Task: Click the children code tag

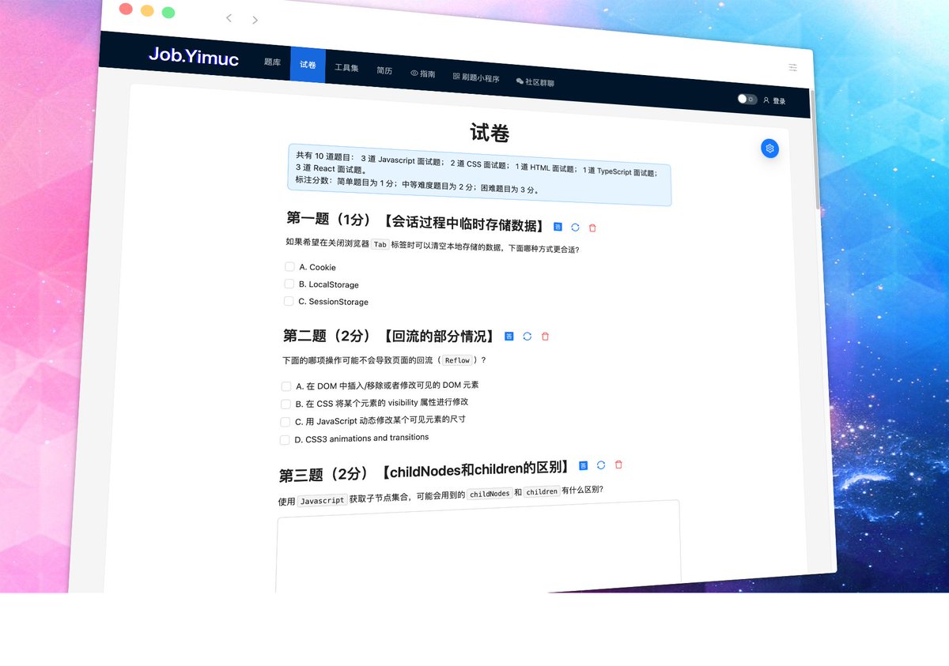Action: coord(542,491)
